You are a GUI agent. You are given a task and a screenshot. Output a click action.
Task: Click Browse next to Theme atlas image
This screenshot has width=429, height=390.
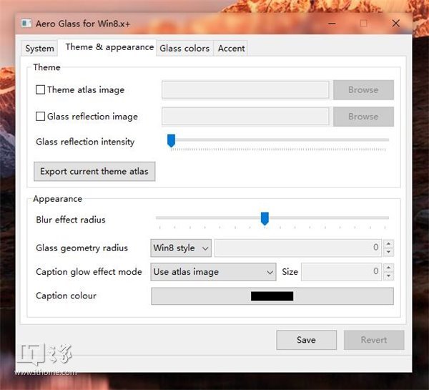[x=363, y=90]
